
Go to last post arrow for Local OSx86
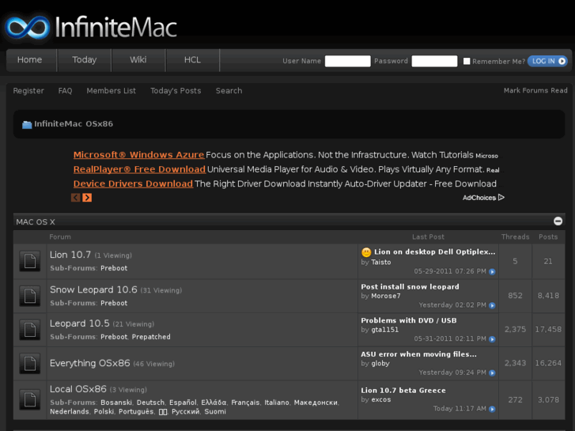pyautogui.click(x=492, y=409)
